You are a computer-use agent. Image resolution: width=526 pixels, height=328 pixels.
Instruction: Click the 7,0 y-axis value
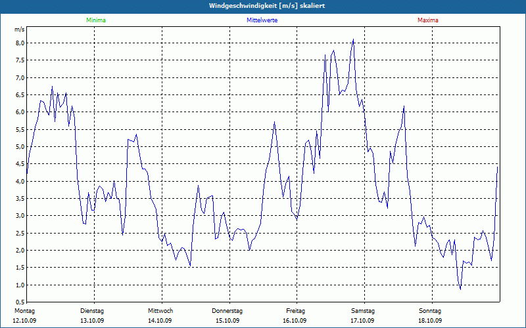(20, 77)
